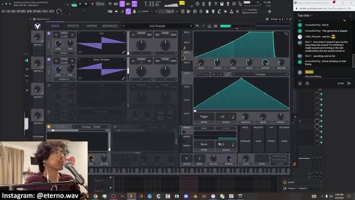355x200 pixels.
Task: Open FL Studio playlist icon
Action: click(x=182, y=11)
